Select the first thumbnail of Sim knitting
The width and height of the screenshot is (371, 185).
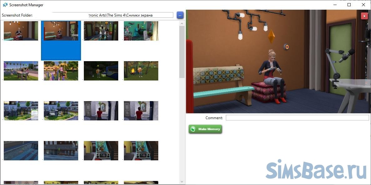(21, 31)
